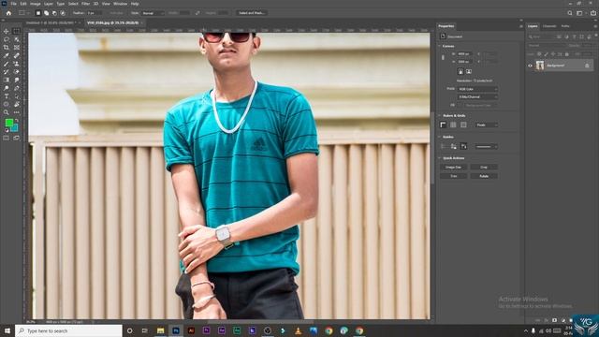Click the Home icon in the options bar
Image resolution: width=599 pixels, height=337 pixels.
coord(8,13)
